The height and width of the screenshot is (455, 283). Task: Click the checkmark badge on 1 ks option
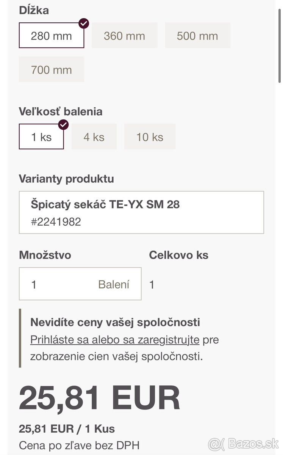click(64, 125)
